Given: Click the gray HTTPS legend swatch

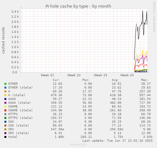Looking at the screenshot, I should pyautogui.click(x=5, y=114).
